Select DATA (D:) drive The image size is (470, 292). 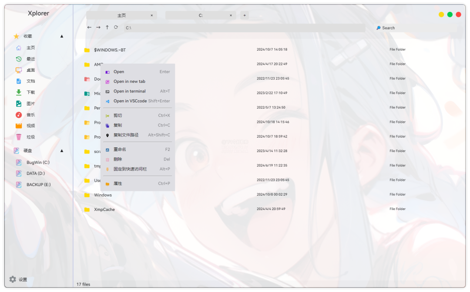click(x=35, y=173)
